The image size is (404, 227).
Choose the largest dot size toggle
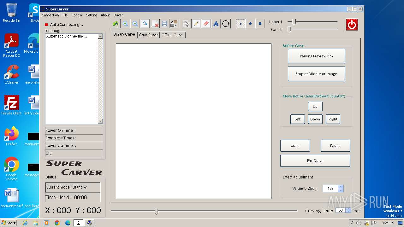260,24
